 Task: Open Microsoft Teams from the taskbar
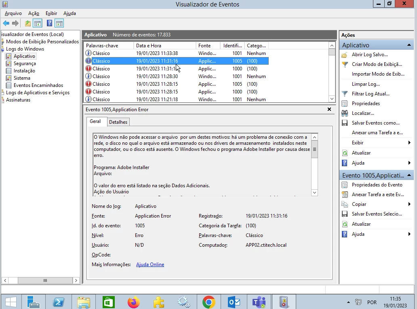(259, 302)
